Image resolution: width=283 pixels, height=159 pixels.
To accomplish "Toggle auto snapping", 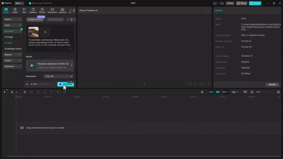I will coord(218,92).
